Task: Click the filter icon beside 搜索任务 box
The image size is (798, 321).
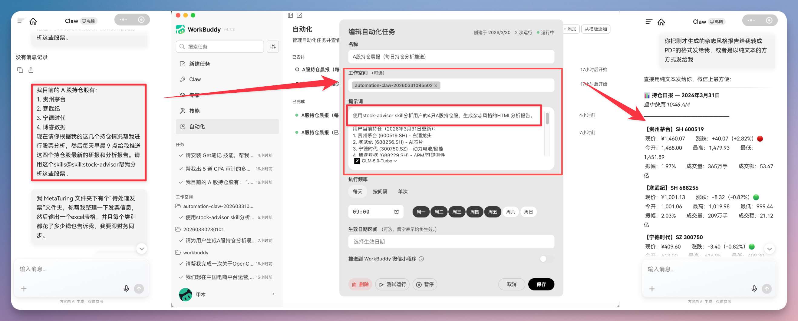Action: point(272,46)
